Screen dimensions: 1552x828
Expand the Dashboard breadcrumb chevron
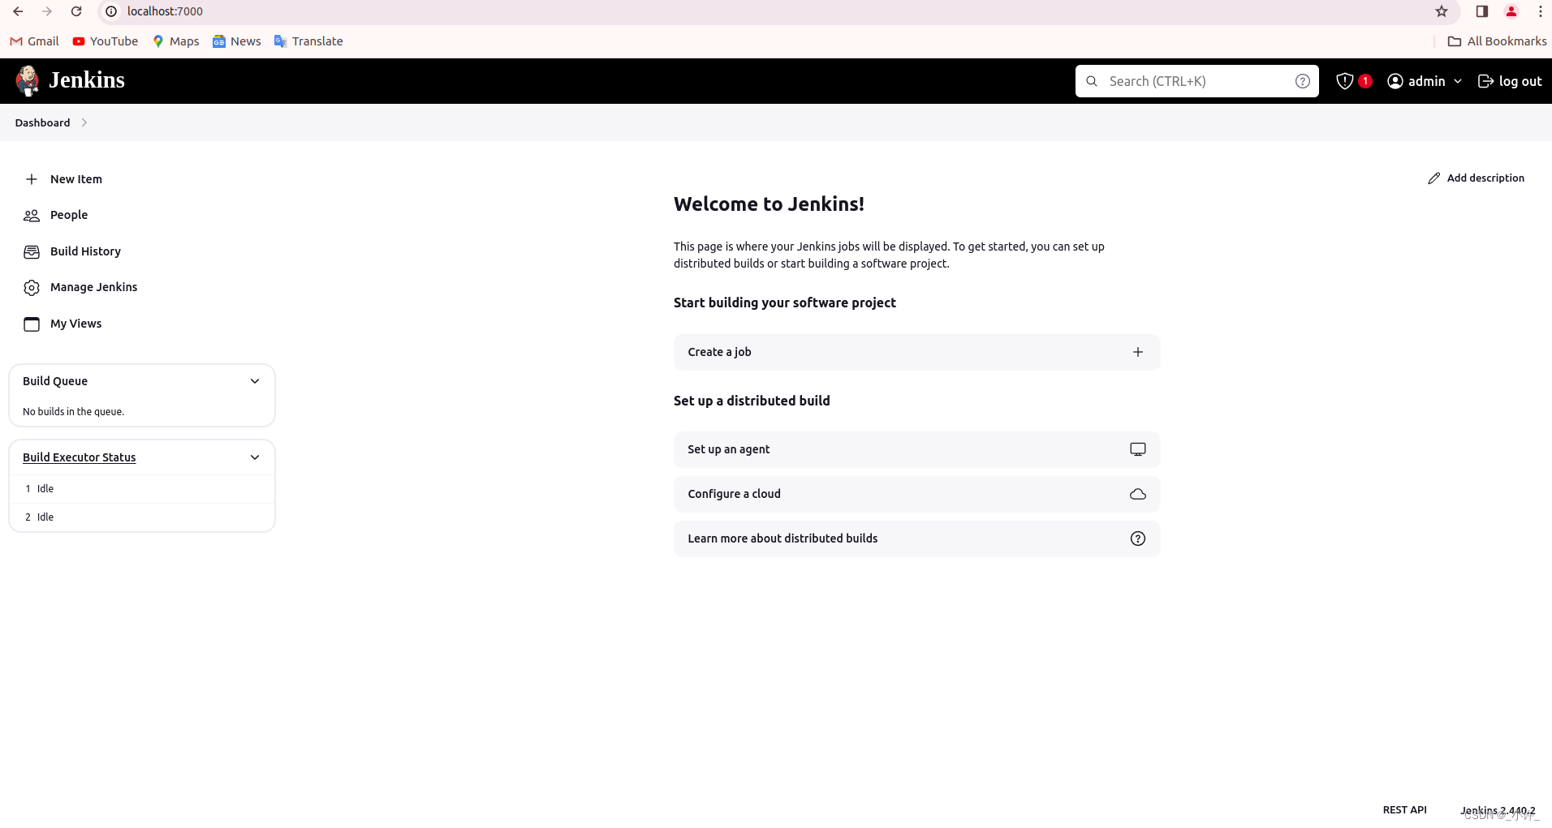84,122
